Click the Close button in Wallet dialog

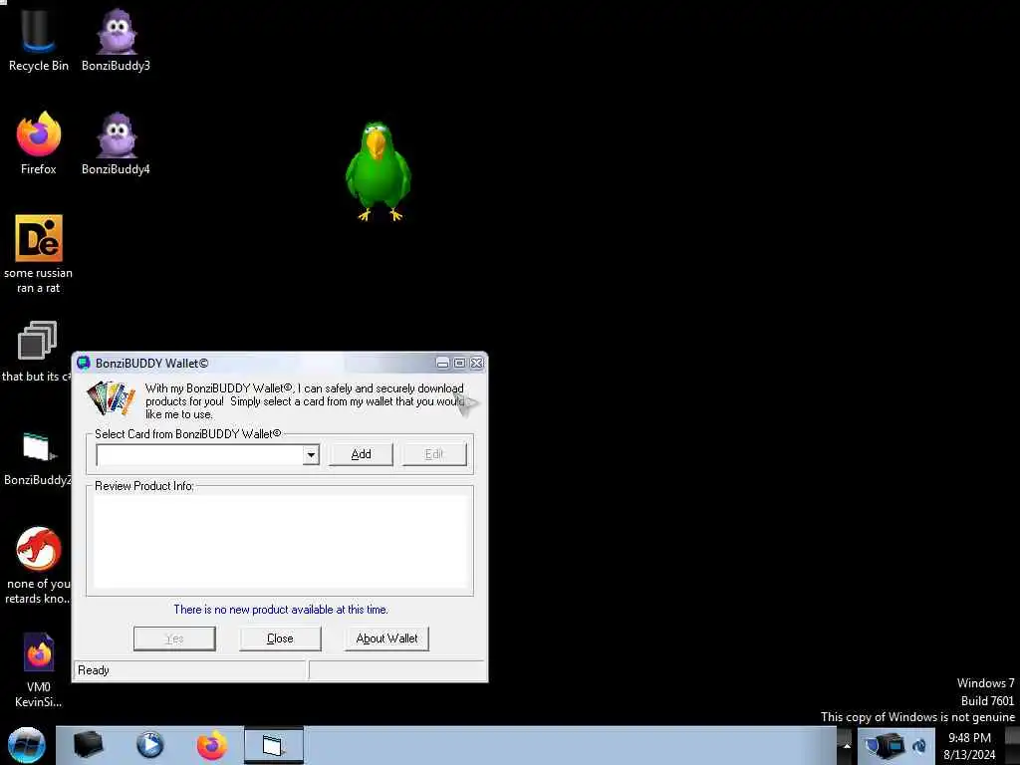[x=280, y=638]
